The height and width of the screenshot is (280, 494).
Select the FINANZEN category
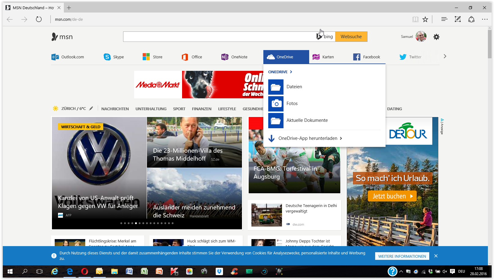pyautogui.click(x=202, y=109)
